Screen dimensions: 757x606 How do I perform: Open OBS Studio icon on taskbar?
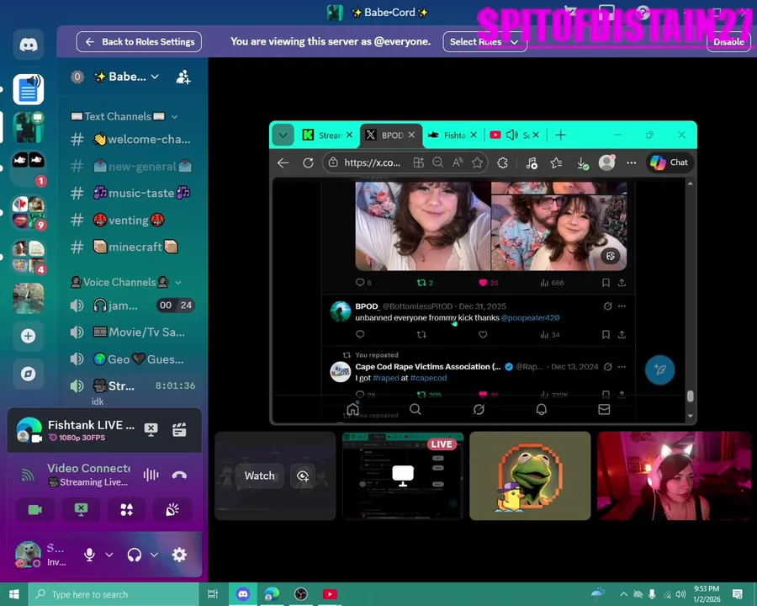click(301, 594)
